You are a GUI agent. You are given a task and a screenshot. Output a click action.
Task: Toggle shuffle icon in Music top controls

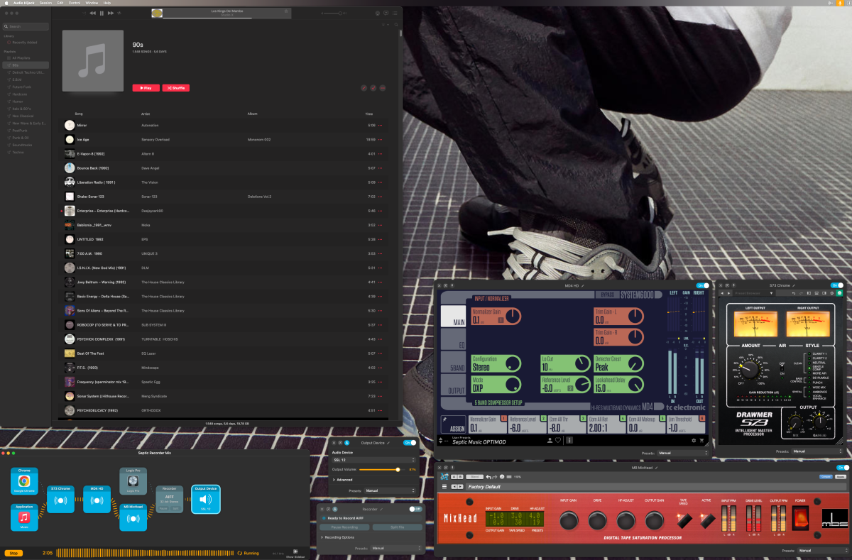84,13
